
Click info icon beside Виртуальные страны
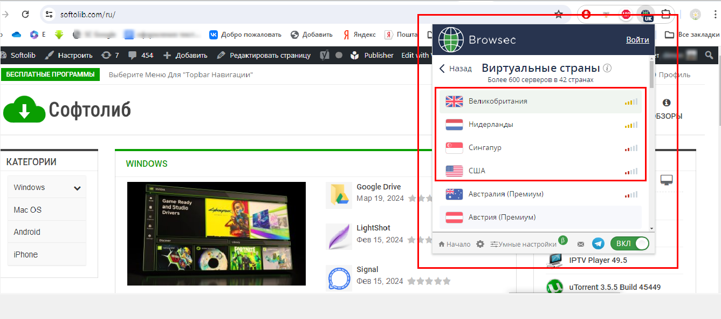[x=607, y=69]
